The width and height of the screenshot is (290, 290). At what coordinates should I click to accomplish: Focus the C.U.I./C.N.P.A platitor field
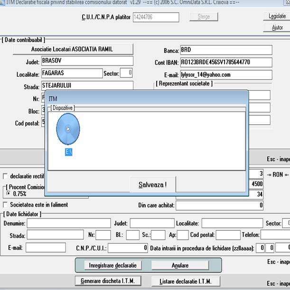click(x=155, y=18)
